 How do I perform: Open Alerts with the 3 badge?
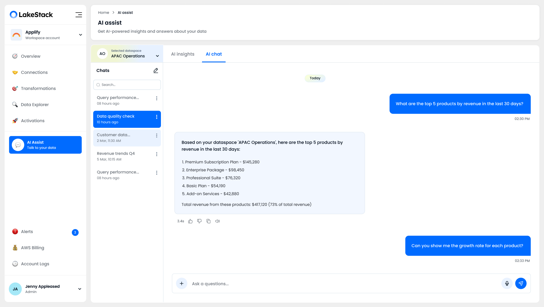pos(27,232)
